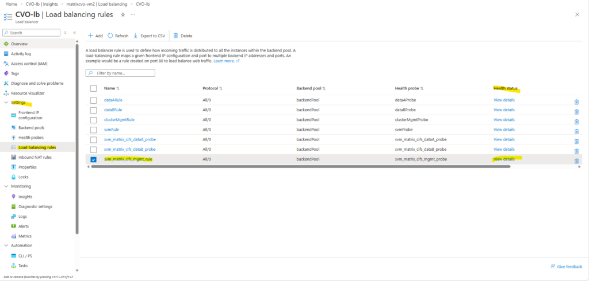Click the CLI / PS icon
Viewport: 589px width, 281px height.
click(x=14, y=256)
